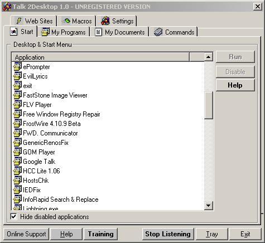Select FastStone Image Viewer
Screen dimensions: 265x243
click(x=55, y=95)
